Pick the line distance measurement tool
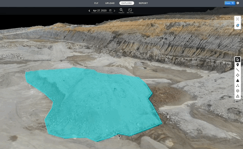The height and width of the screenshot is (149, 243). point(238,70)
